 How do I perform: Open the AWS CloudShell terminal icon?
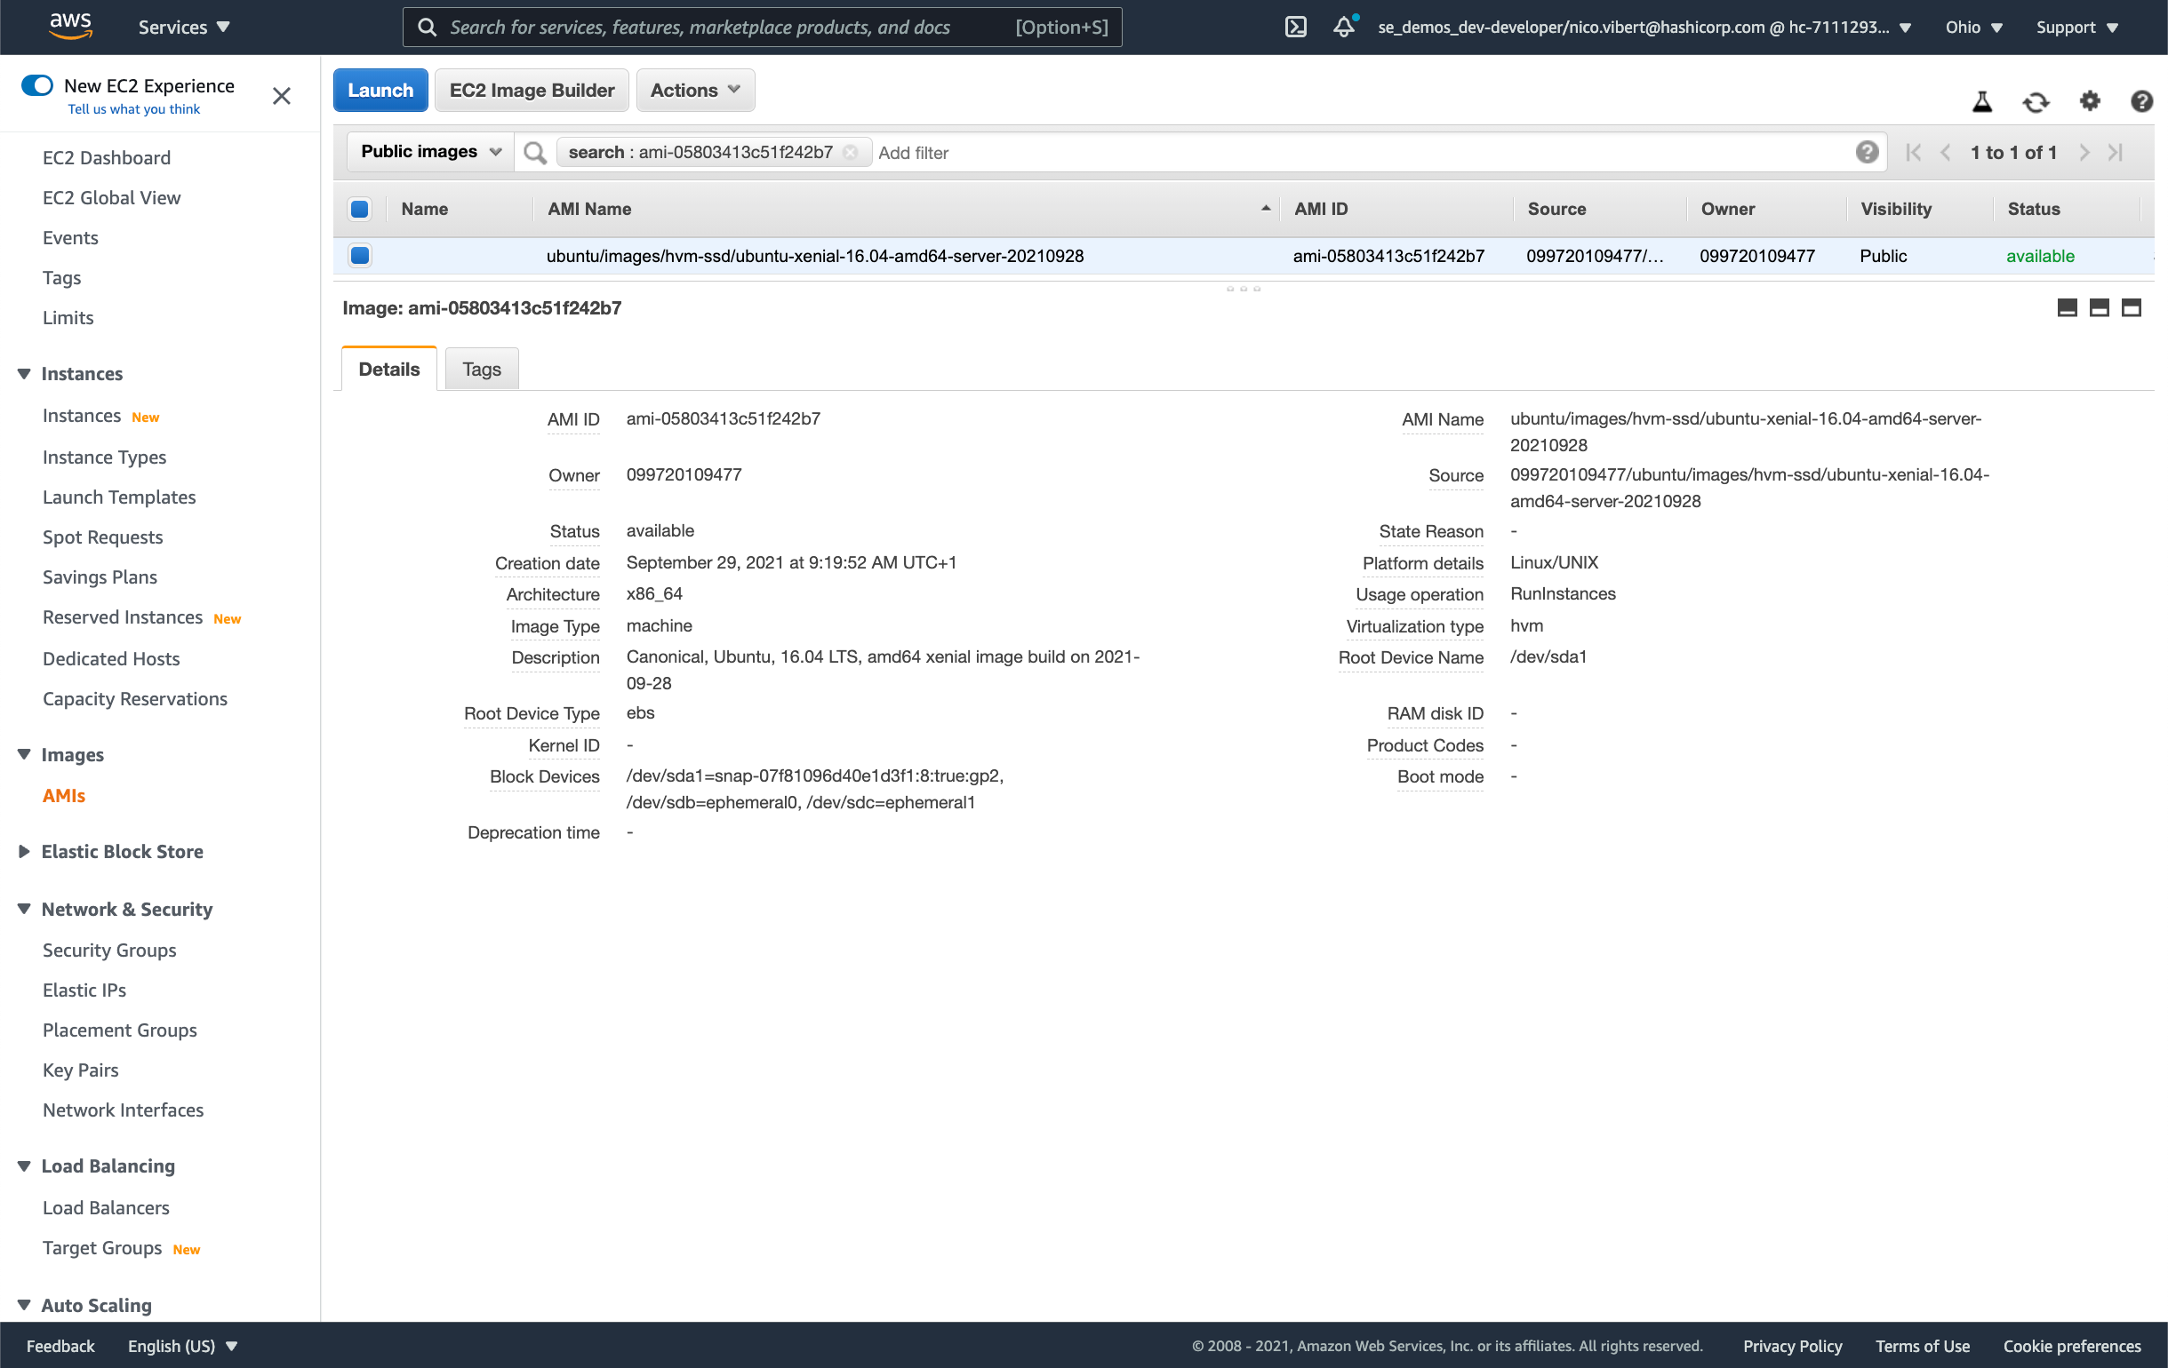1295,27
